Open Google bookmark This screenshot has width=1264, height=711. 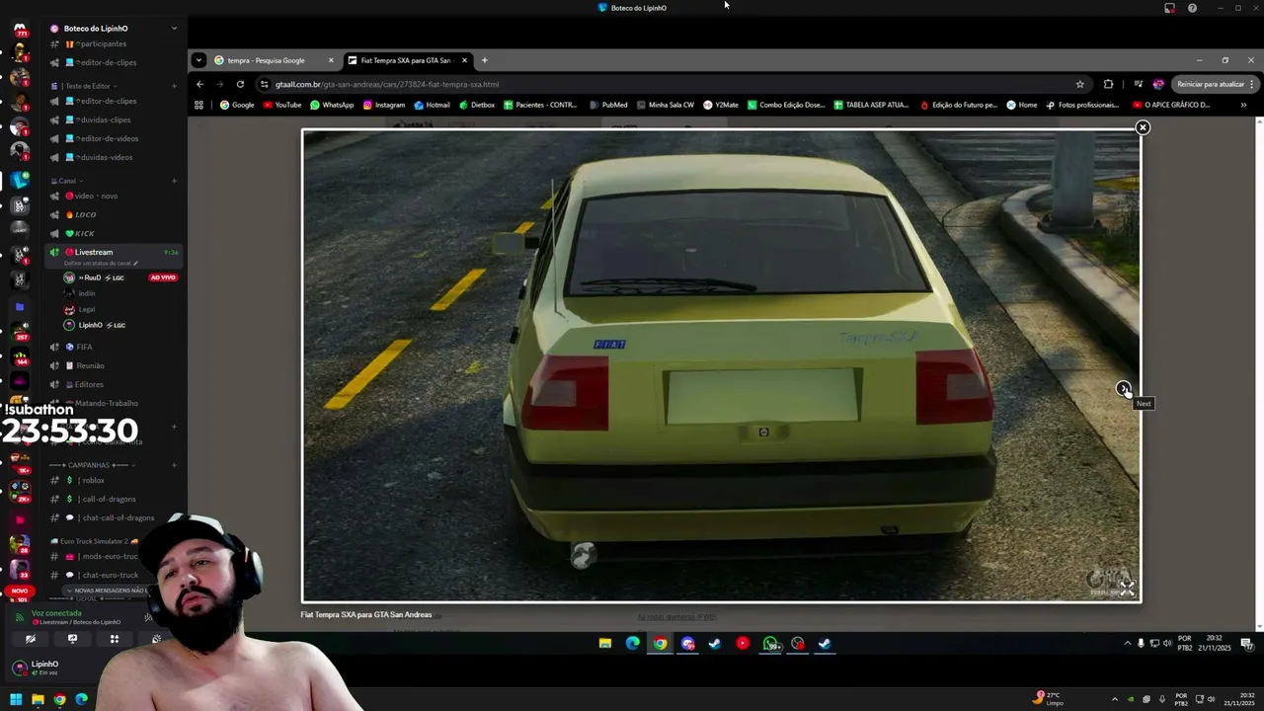pos(237,105)
